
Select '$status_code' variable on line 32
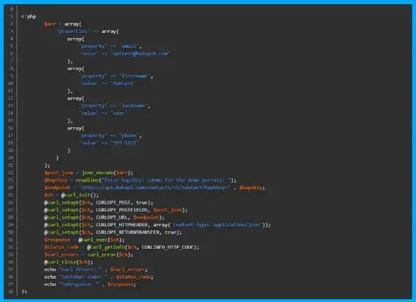(62, 247)
